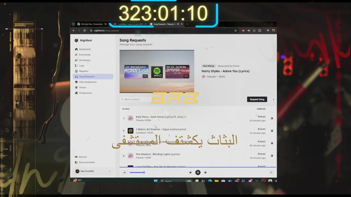Select The Weeknd Blinding Lights title
This screenshot has height=197, width=351.
[158, 154]
